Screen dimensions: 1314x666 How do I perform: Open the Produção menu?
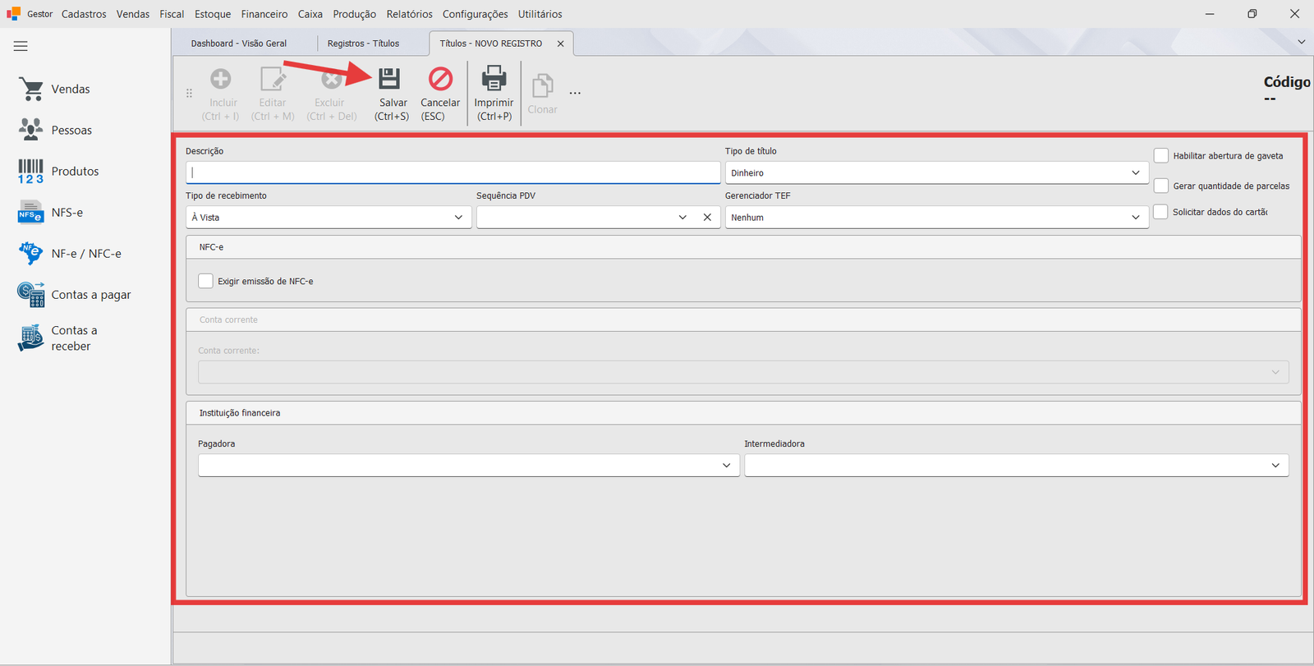[x=354, y=14]
